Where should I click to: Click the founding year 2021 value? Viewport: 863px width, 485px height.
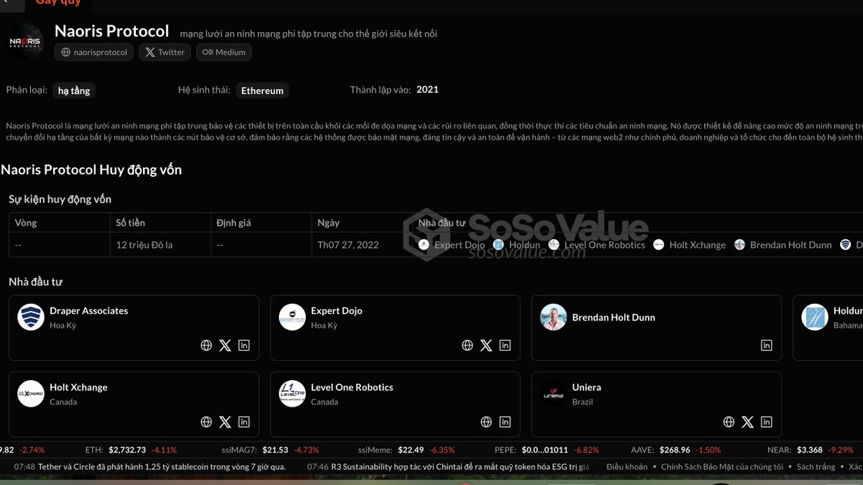[427, 90]
